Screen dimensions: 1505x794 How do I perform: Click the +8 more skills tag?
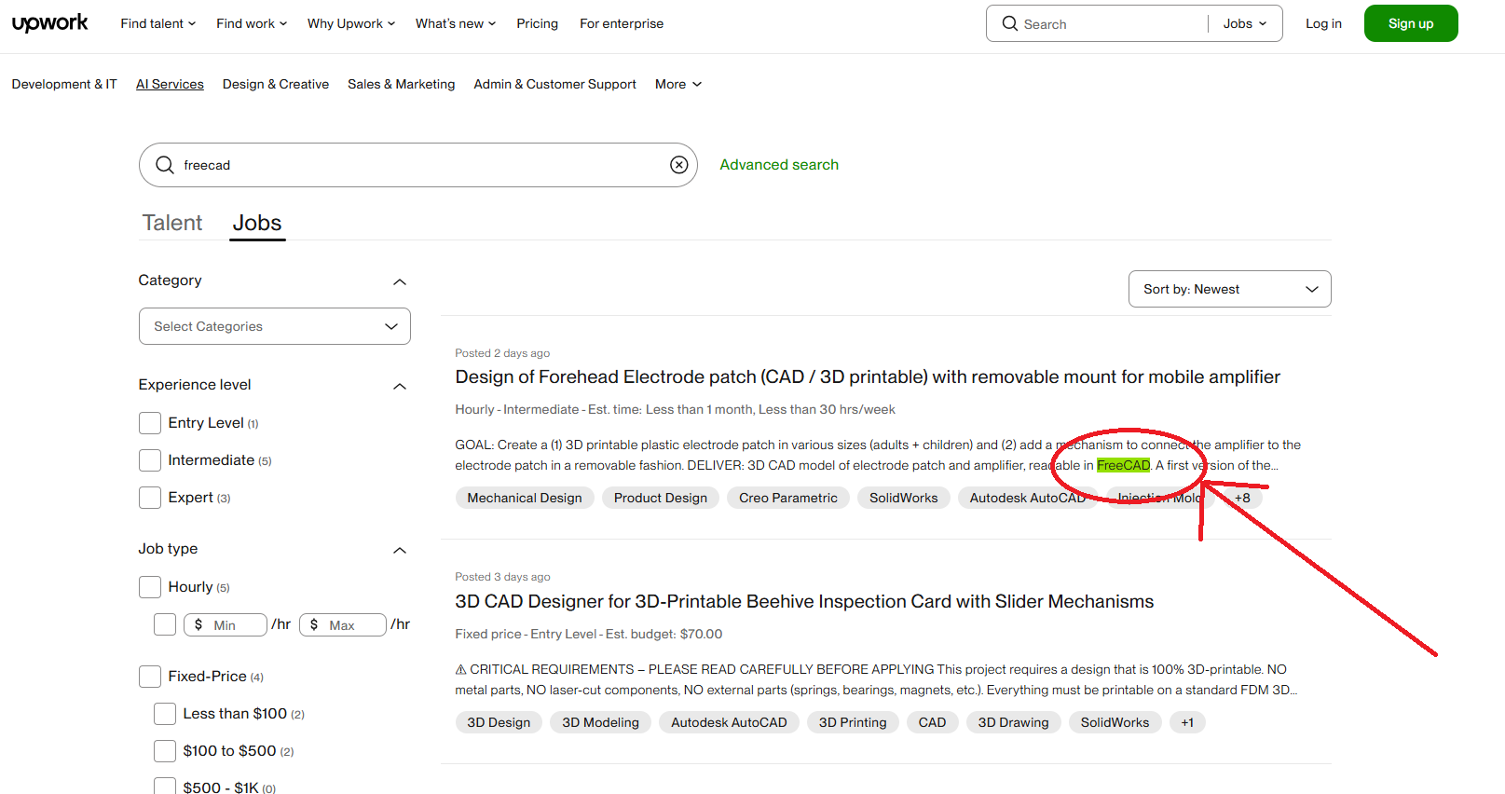coord(1242,498)
